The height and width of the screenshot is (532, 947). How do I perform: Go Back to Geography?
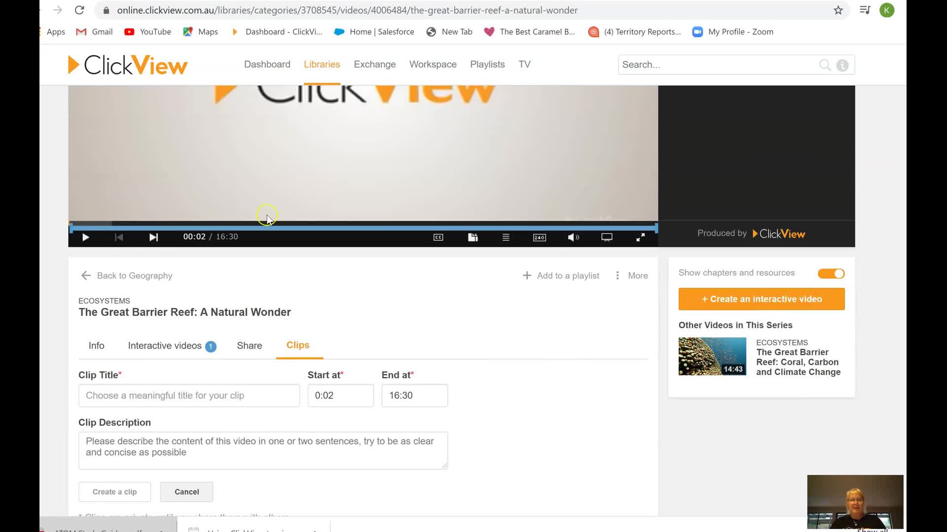click(127, 276)
